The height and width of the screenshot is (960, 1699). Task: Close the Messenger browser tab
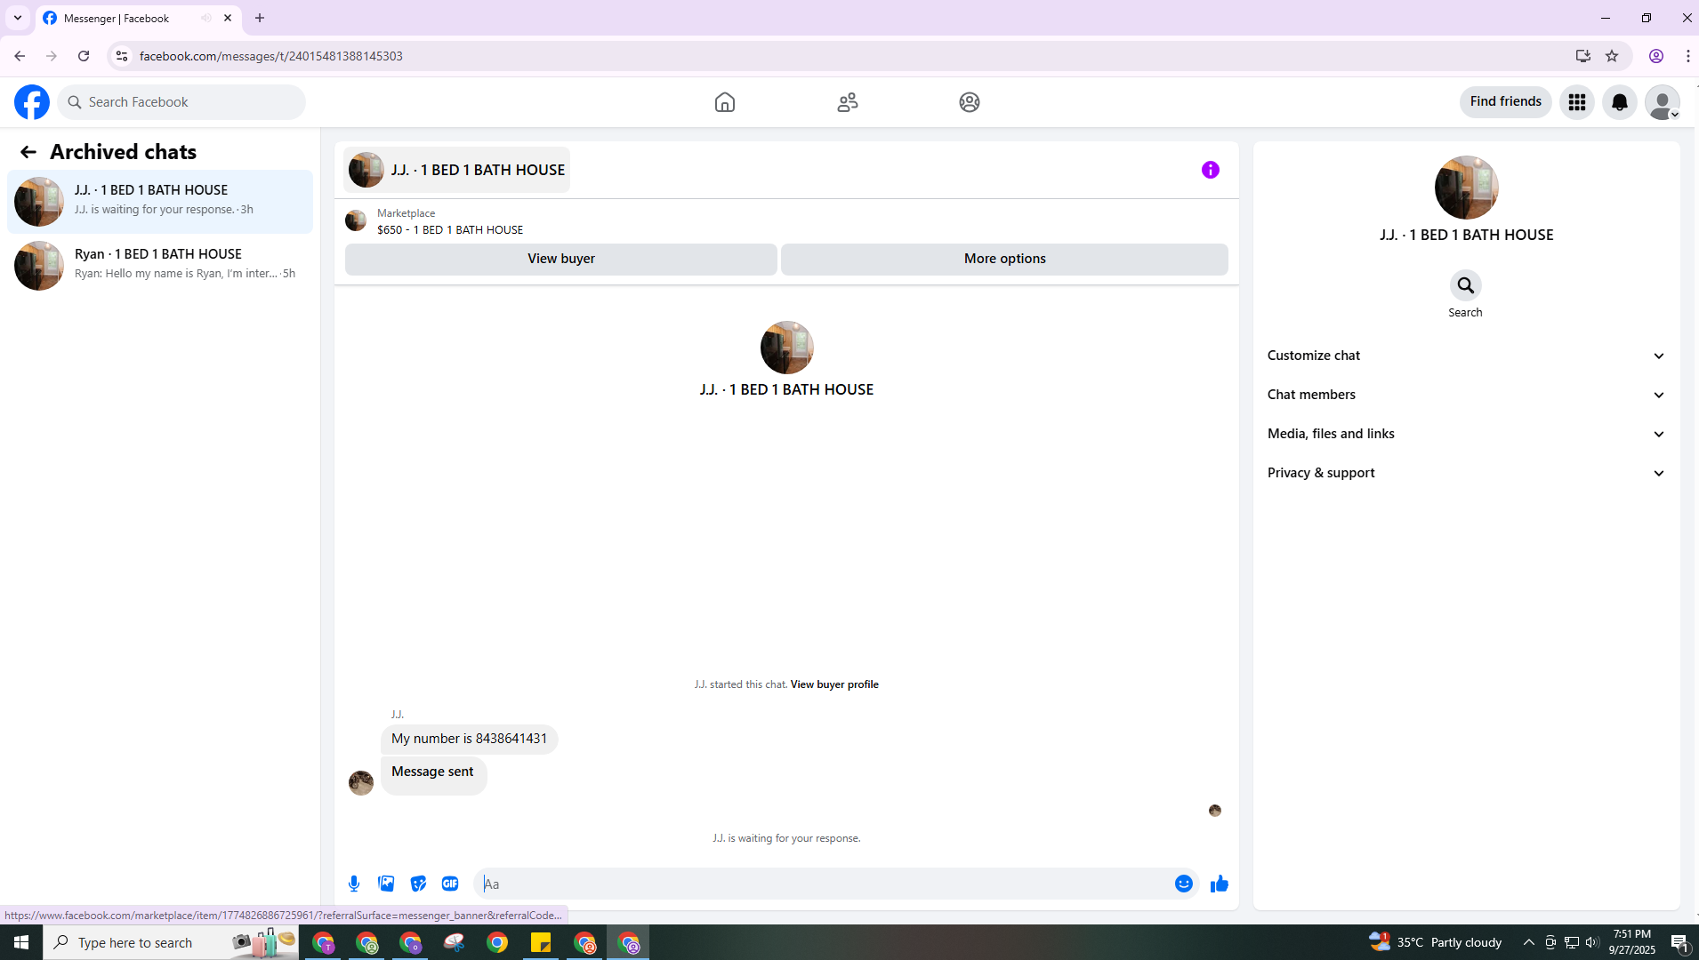[228, 18]
